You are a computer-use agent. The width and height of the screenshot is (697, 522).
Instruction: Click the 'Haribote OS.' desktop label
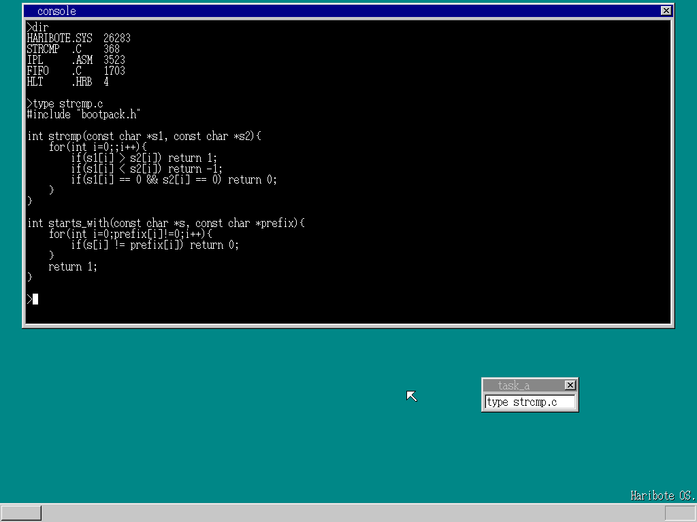coord(663,495)
